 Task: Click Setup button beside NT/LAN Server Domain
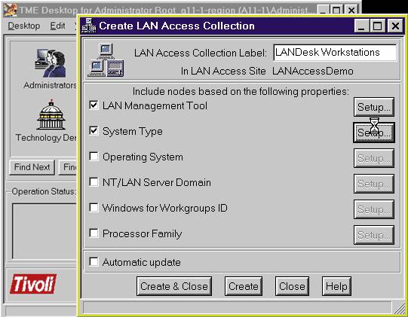374,184
